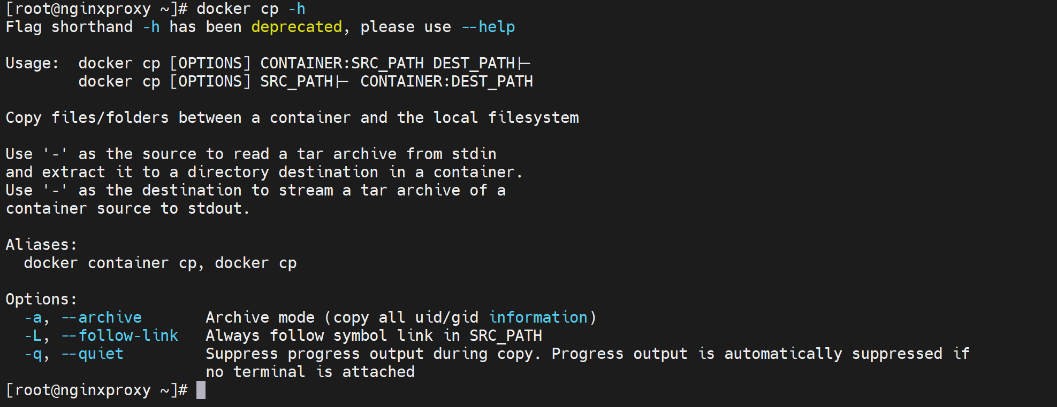Click the top "[root@nginxproxy ~]#" prompt
1057x407 pixels.
coord(96,9)
